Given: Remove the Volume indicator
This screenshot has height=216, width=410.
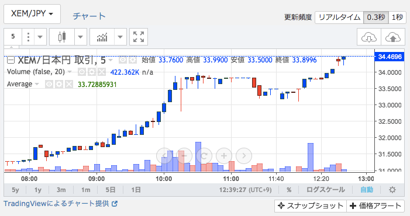Looking at the screenshot, I should [101, 72].
